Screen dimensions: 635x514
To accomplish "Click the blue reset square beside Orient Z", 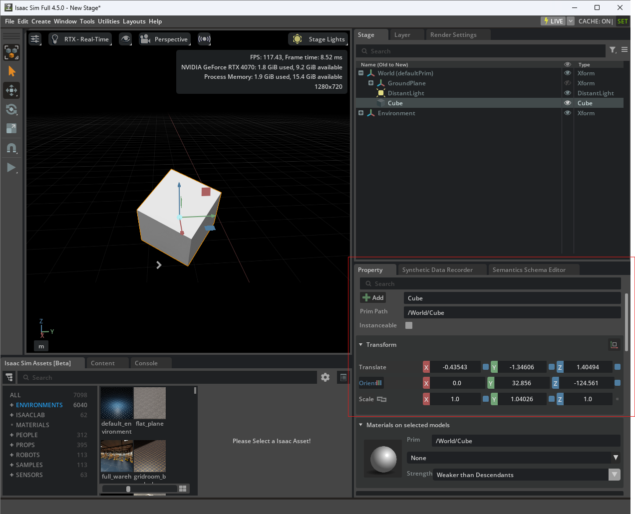I will click(618, 383).
